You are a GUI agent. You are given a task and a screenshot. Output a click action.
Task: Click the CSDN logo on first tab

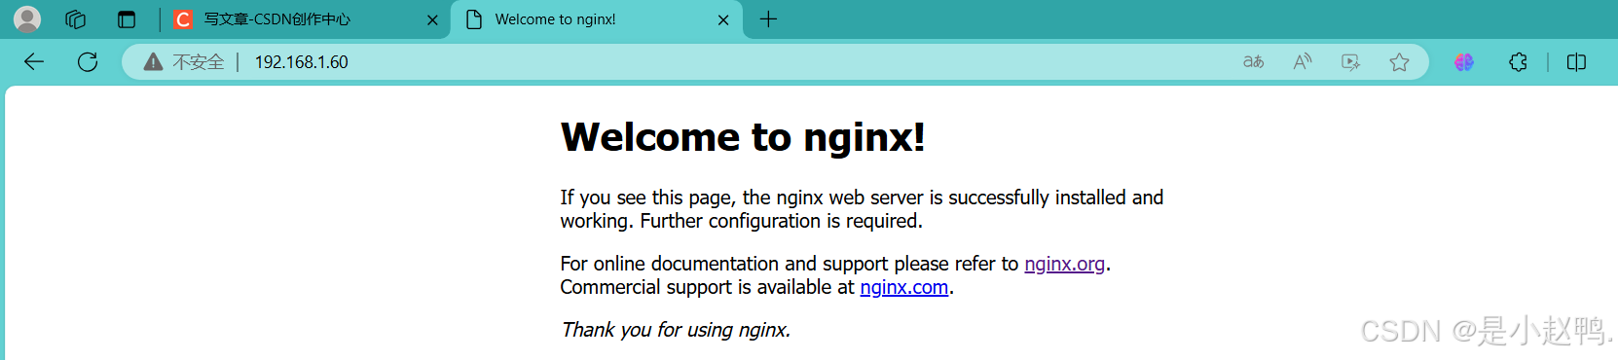(182, 19)
